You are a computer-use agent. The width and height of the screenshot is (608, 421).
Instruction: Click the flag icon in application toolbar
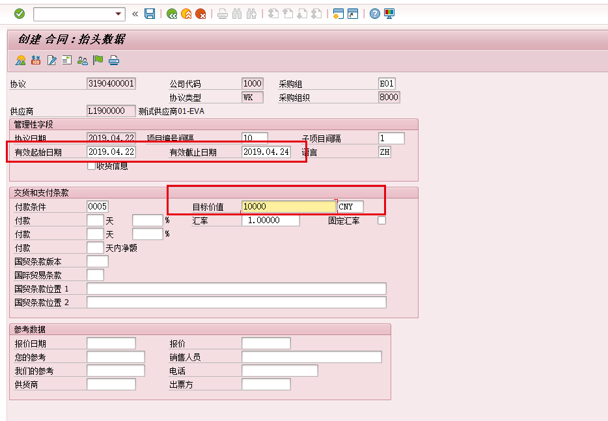(98, 60)
